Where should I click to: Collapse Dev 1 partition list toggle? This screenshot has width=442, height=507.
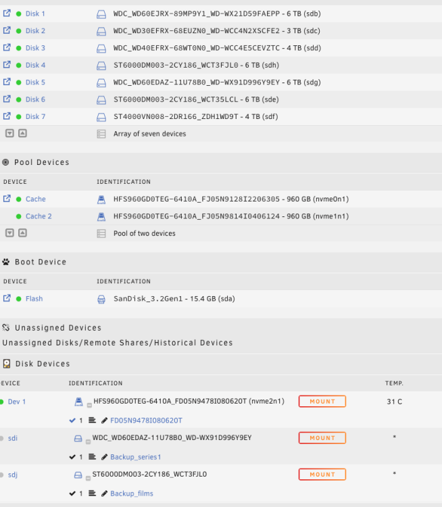(x=89, y=405)
